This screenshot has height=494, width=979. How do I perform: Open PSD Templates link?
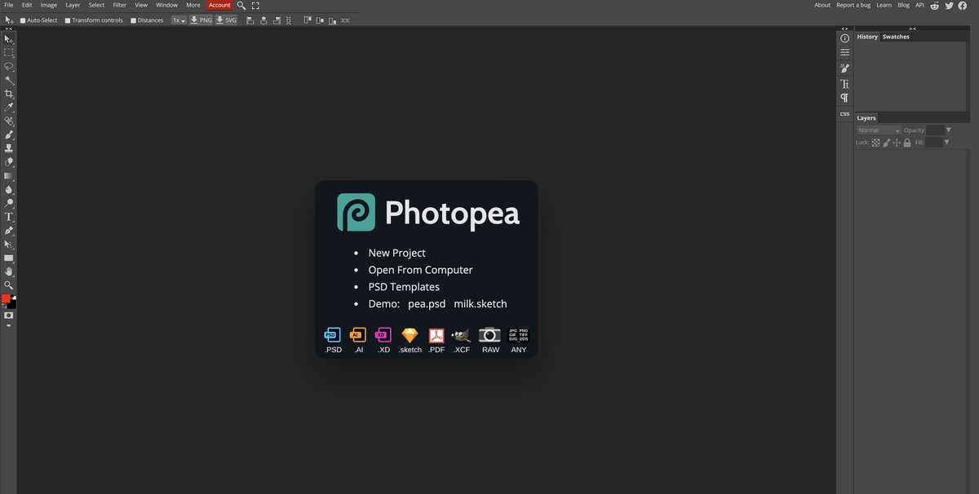point(404,287)
